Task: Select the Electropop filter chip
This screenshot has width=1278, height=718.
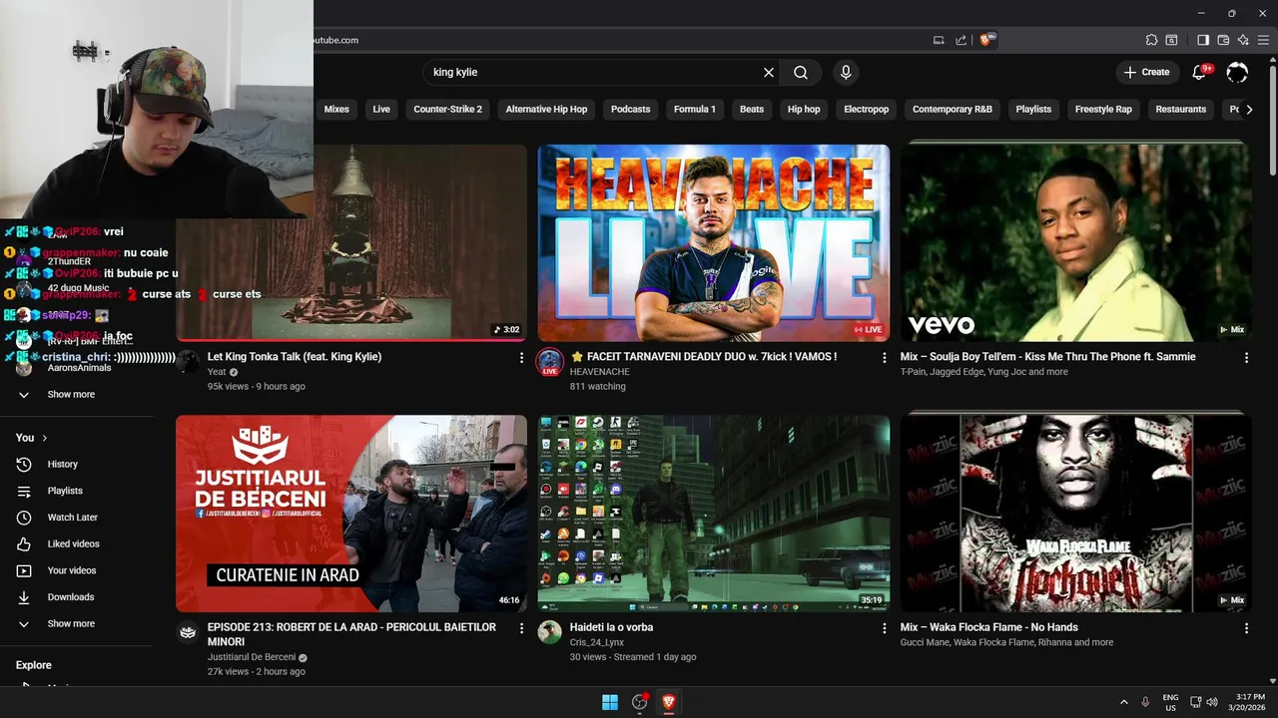Action: click(x=866, y=109)
